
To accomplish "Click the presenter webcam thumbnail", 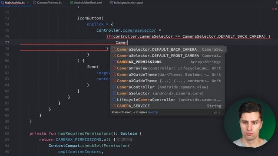I will click(250, 123).
